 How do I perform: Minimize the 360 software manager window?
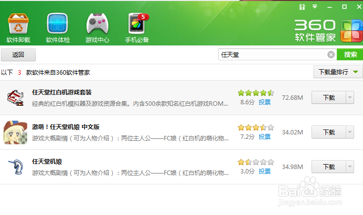(329, 7)
